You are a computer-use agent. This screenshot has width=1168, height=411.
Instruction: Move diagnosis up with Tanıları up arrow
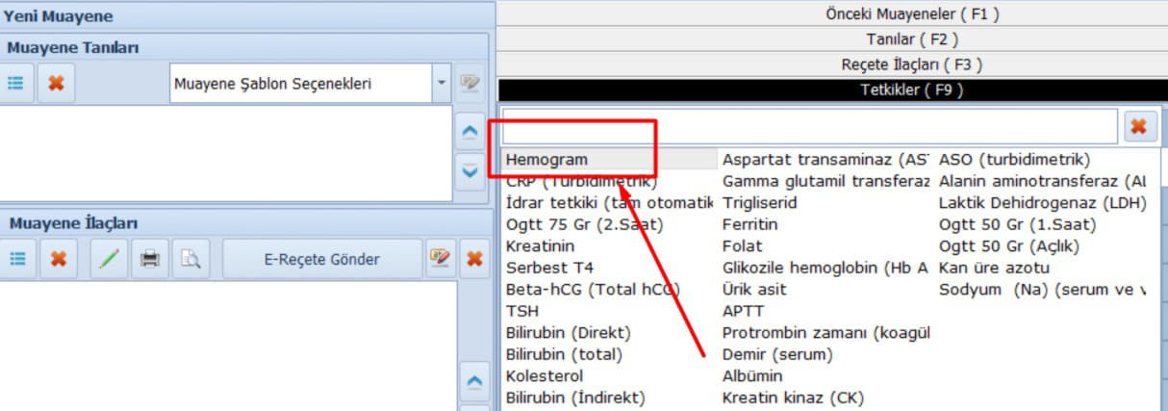(470, 130)
